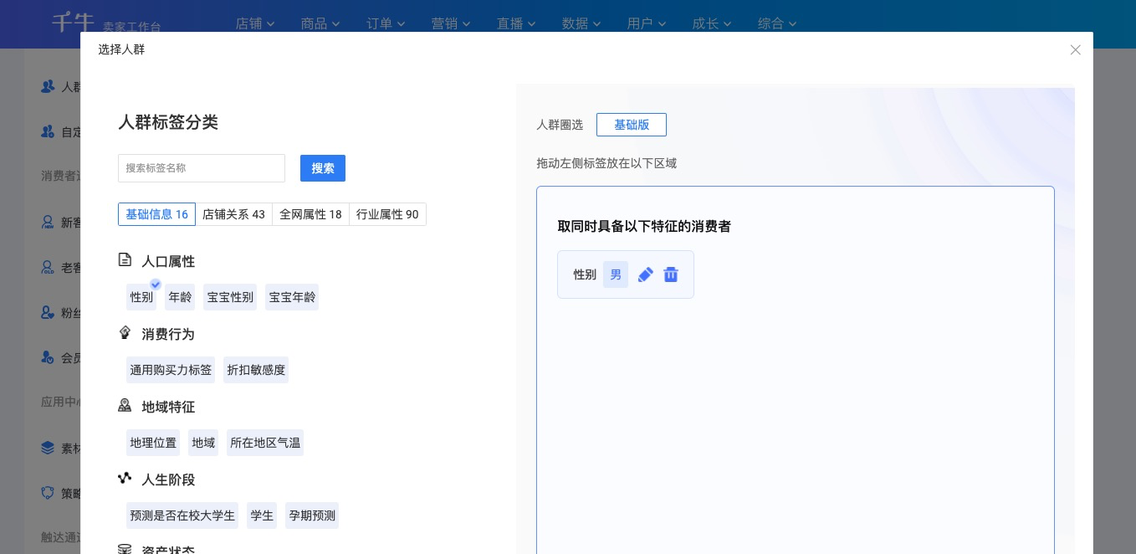
Task: Open the 订单 dropdown menu
Action: click(386, 23)
